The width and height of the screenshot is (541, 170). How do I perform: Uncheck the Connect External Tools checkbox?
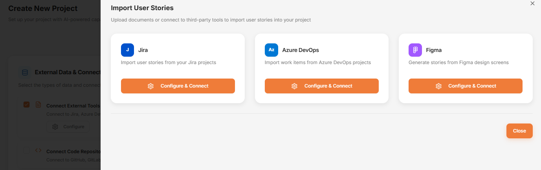26,105
